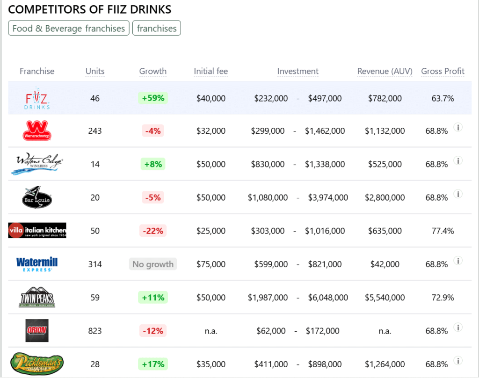Click the $1,462,000 maximum investment value
The height and width of the screenshot is (378, 479).
pyautogui.click(x=325, y=131)
